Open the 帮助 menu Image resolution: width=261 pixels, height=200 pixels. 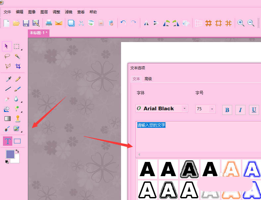coord(93,12)
